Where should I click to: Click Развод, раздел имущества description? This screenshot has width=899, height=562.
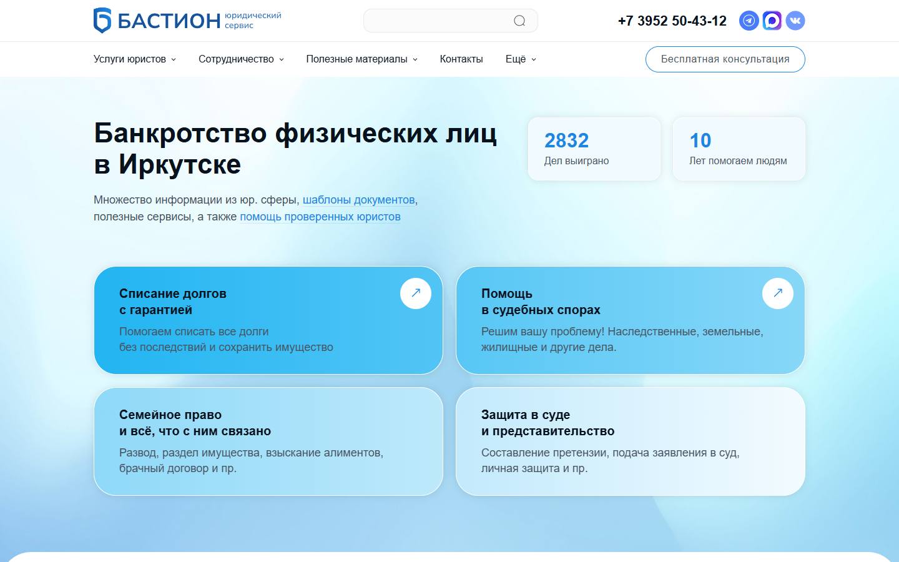pyautogui.click(x=251, y=460)
